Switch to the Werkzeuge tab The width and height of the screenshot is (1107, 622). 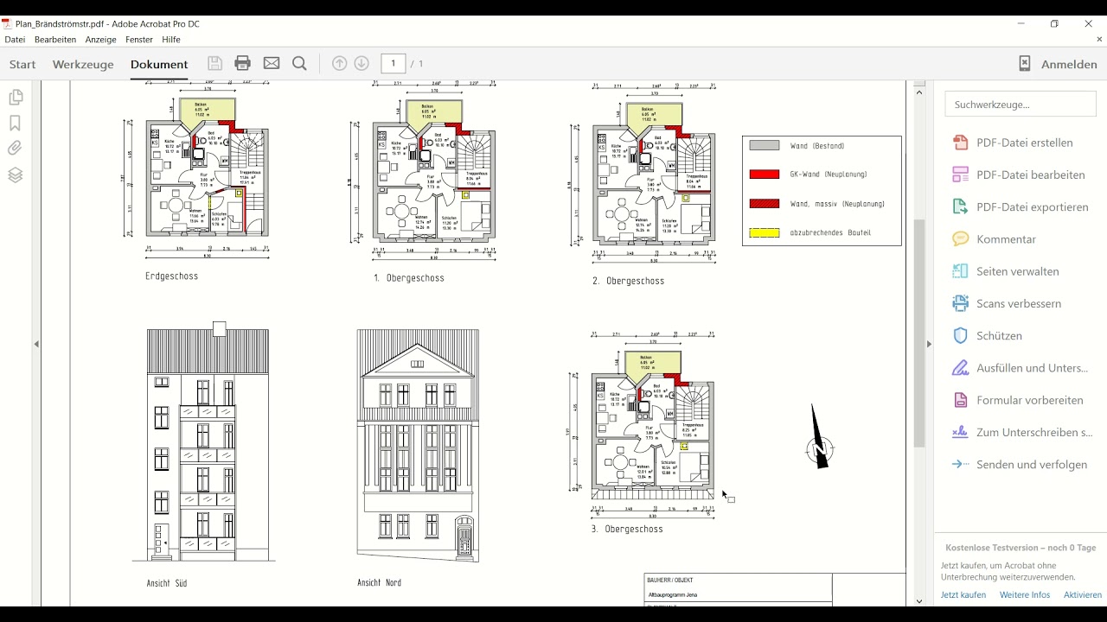[83, 64]
